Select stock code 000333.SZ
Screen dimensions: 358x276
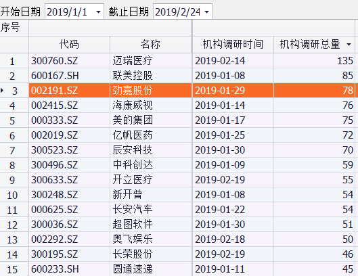point(55,120)
